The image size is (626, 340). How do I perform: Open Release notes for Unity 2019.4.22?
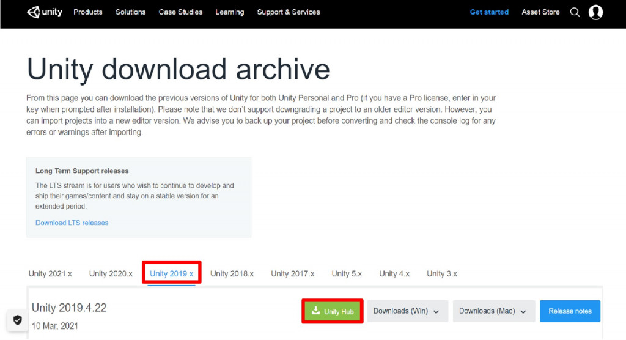pos(570,311)
